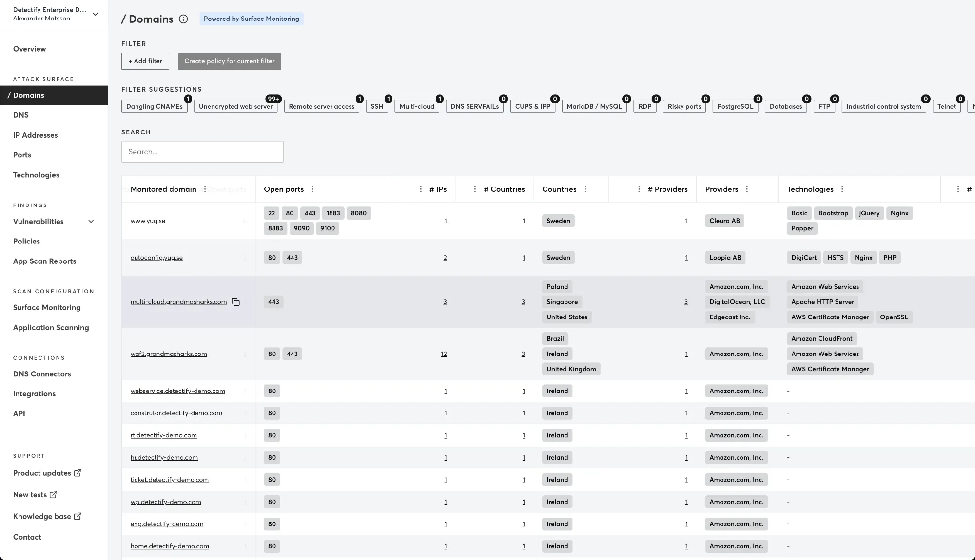The width and height of the screenshot is (975, 560).
Task: Click the Add filter button
Action: click(145, 61)
